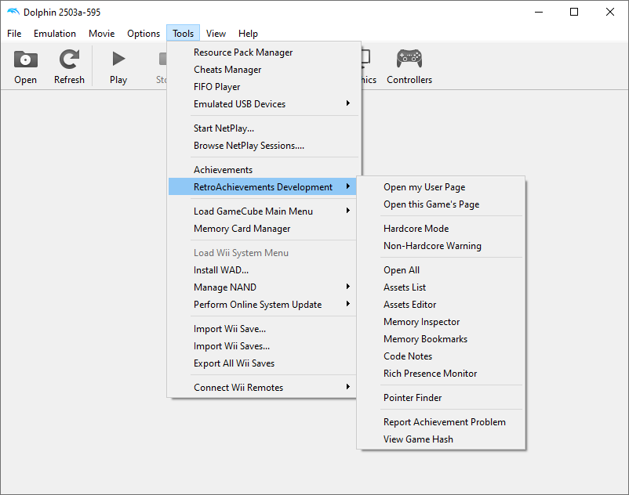Click the Refresh game list icon
This screenshot has height=495, width=629.
pyautogui.click(x=69, y=66)
